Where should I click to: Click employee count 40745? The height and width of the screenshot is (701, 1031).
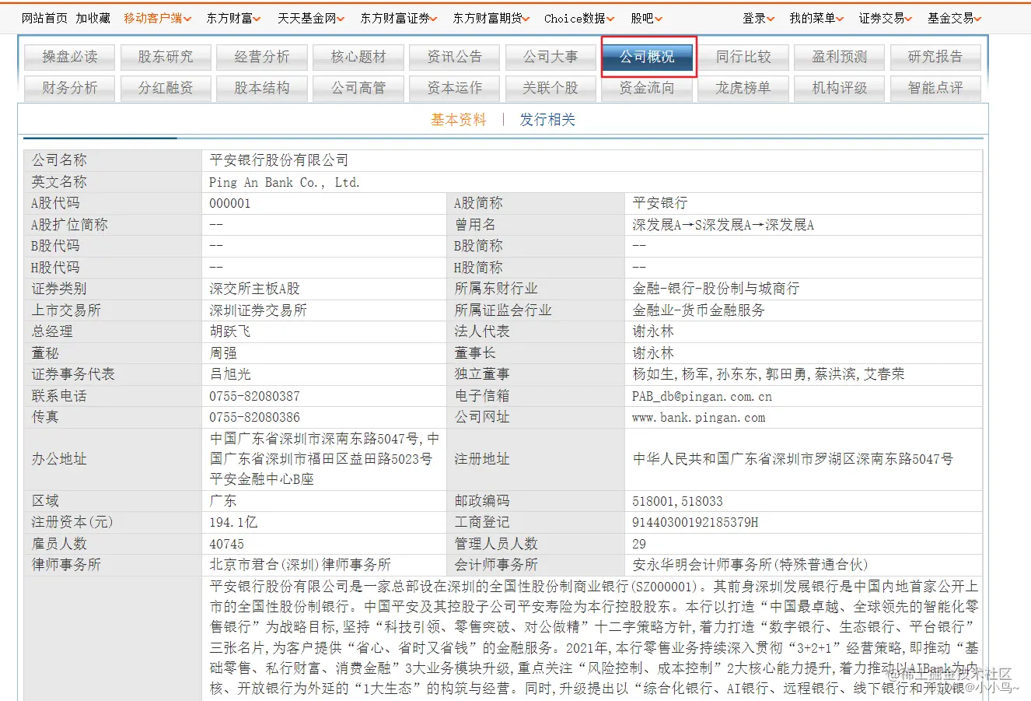(x=226, y=544)
